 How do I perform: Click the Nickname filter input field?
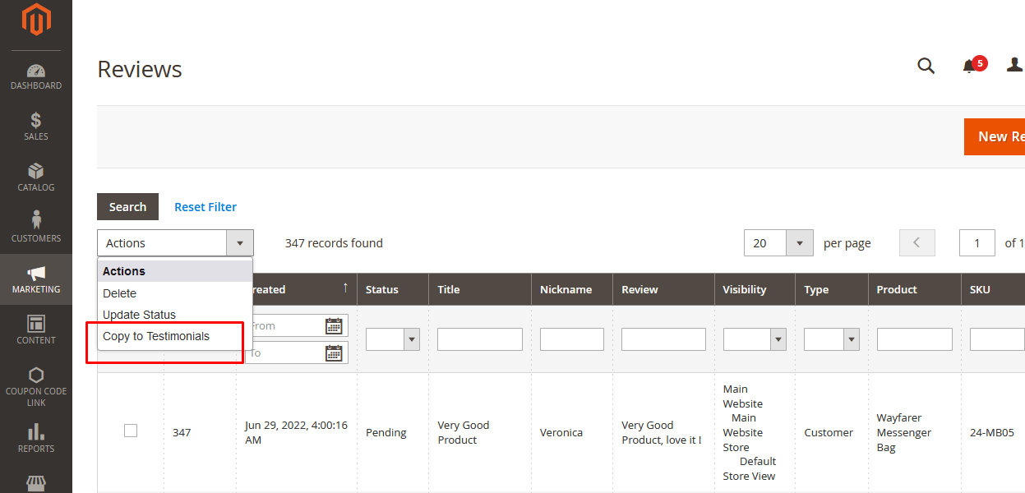click(571, 339)
